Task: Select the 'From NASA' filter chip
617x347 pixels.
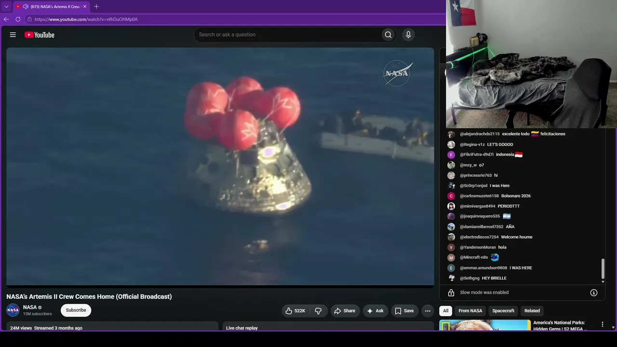Action: tap(470, 311)
